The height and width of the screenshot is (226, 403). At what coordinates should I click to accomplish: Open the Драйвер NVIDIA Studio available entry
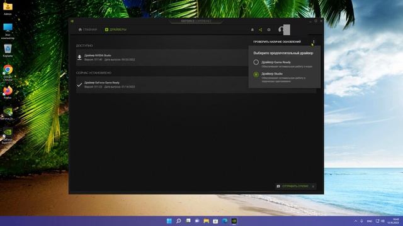tap(162, 57)
